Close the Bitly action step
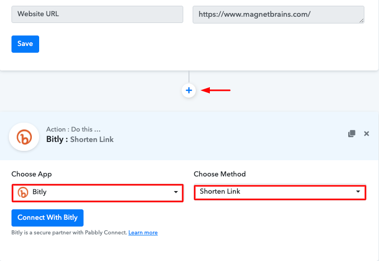Image resolution: width=379 pixels, height=261 pixels. pos(366,134)
